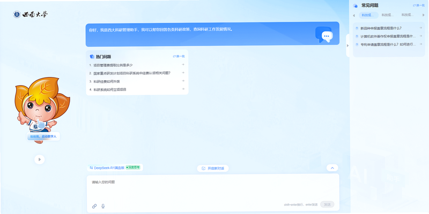Screen dimensions: 429x214
Task: Click question mark icon beside 新品种申报 FAQ
Action: click(357, 28)
